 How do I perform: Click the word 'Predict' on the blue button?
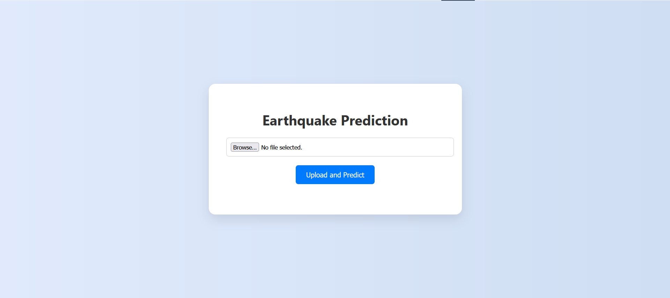pos(354,175)
